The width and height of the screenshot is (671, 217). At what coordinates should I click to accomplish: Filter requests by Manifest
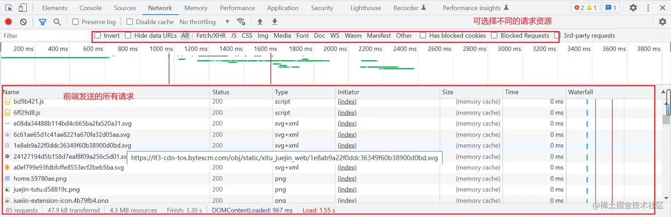point(379,35)
